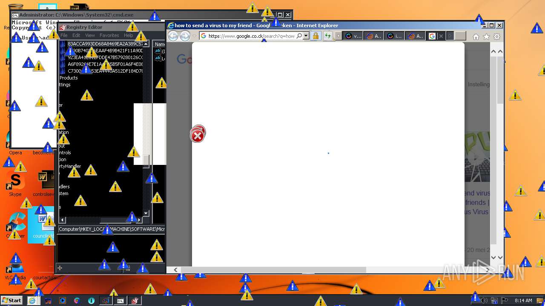Click the round cyan taskbar icon
Image resolution: width=545 pixels, height=306 pixels.
click(91, 300)
